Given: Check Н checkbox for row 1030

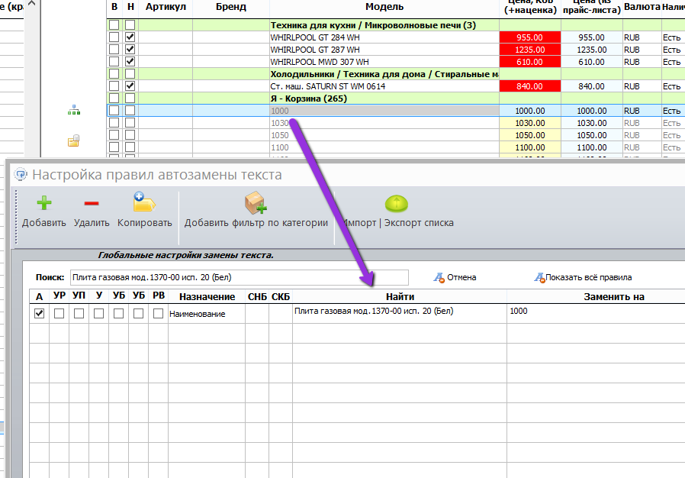Looking at the screenshot, I should 130,123.
